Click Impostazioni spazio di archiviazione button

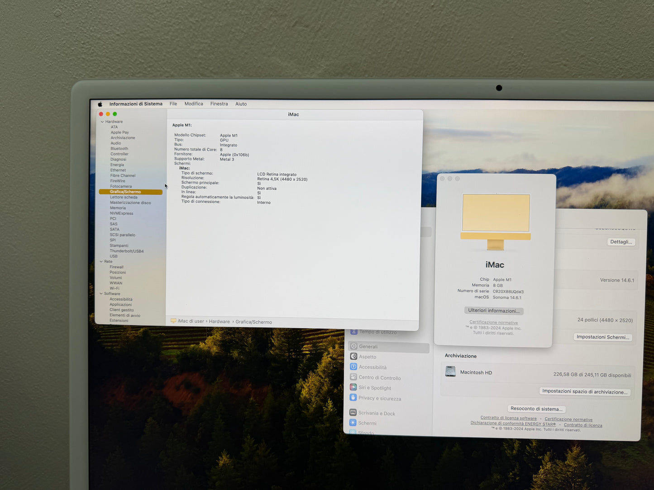click(585, 391)
